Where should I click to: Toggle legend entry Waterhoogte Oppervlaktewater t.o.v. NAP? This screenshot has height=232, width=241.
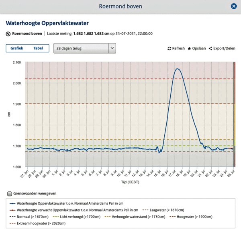click(66, 203)
